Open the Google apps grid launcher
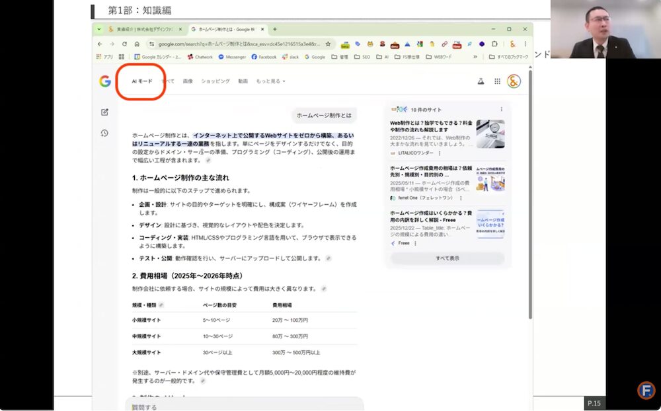 [x=496, y=81]
